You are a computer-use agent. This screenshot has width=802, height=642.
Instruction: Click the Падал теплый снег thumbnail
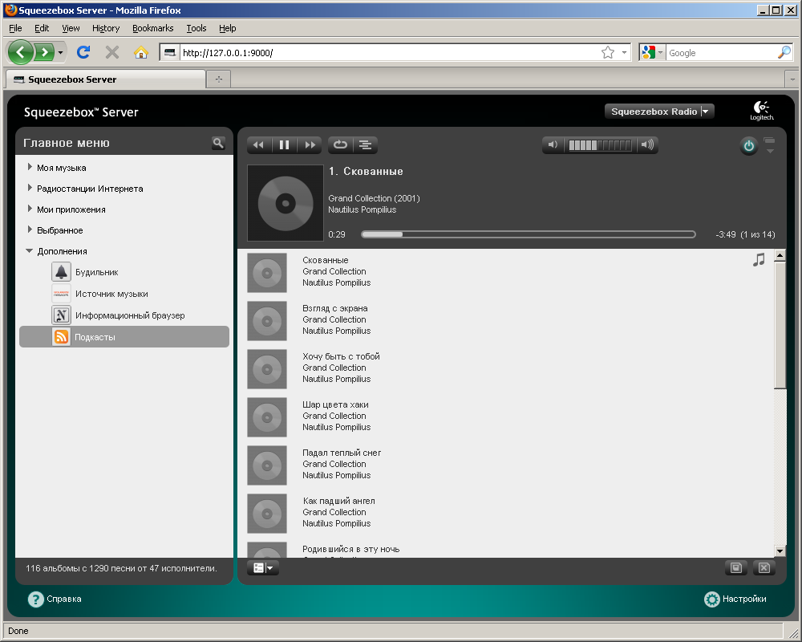(x=267, y=465)
